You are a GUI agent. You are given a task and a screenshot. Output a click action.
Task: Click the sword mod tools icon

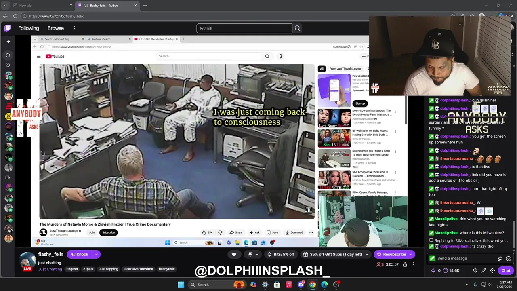[484, 271]
